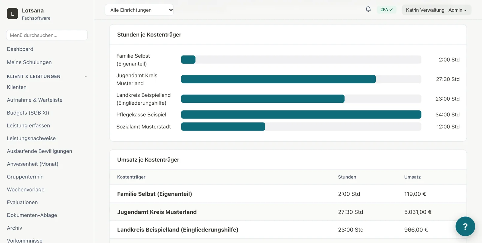
Task: Select Leistung erfassen in sidebar
Action: point(29,126)
